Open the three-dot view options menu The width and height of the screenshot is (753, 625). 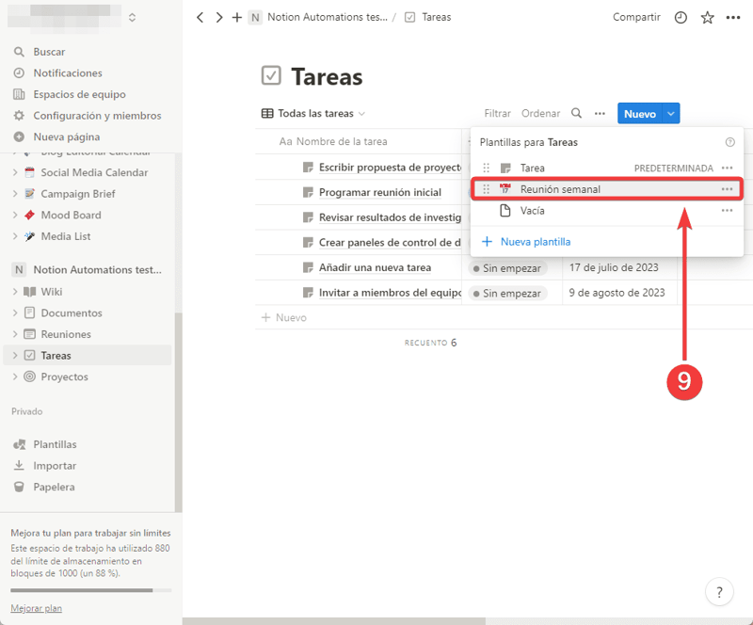(x=600, y=114)
